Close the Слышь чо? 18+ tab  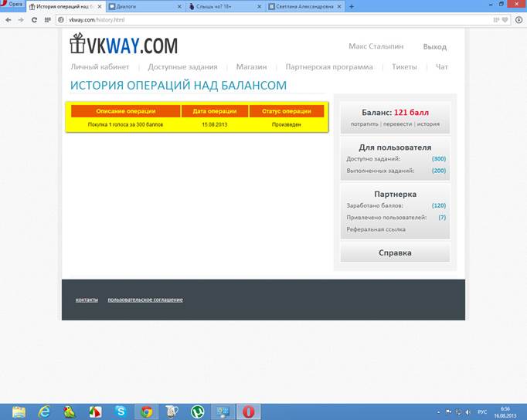click(x=259, y=6)
